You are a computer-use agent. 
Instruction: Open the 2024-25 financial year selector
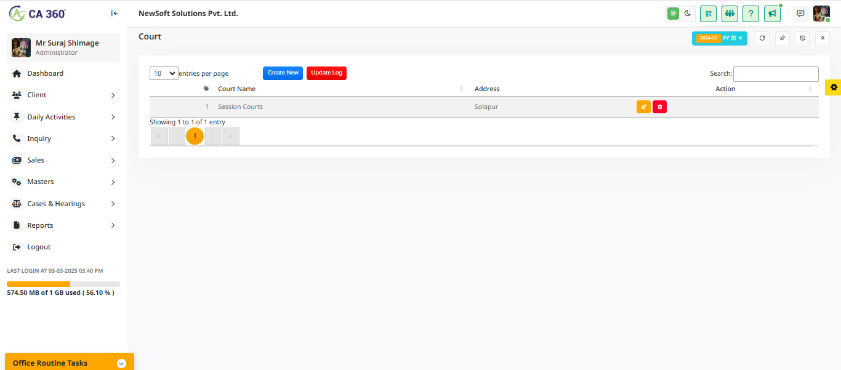click(x=720, y=38)
